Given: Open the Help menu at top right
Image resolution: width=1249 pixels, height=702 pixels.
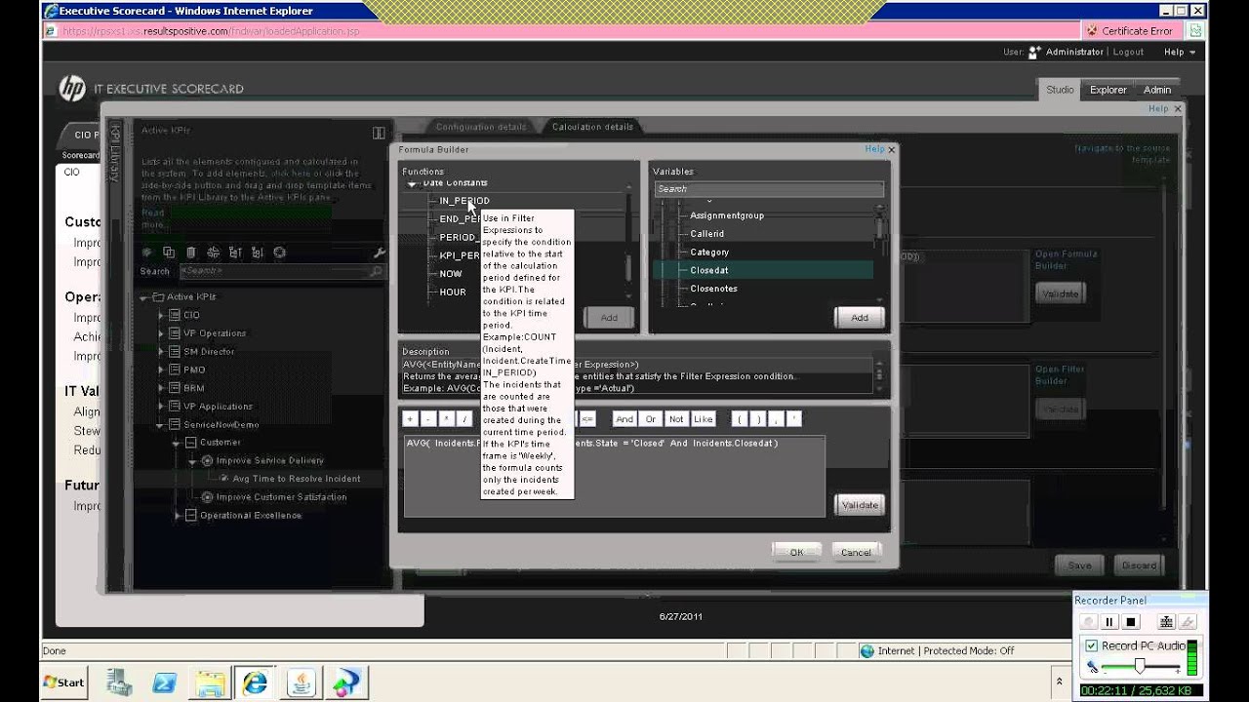Looking at the screenshot, I should coord(1179,52).
